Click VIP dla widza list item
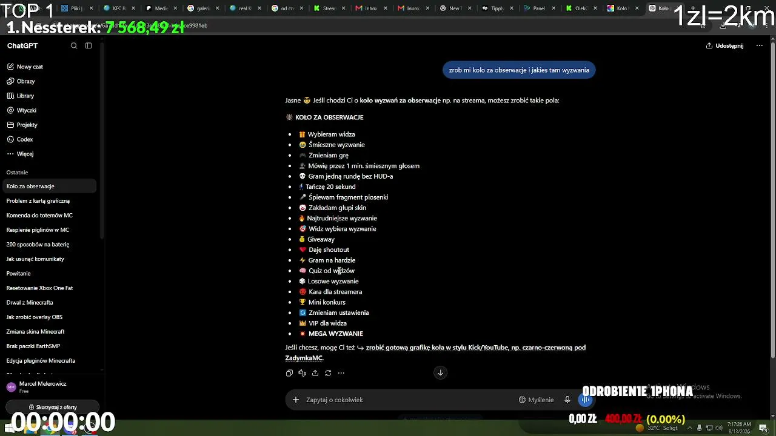The image size is (776, 436). (x=327, y=323)
